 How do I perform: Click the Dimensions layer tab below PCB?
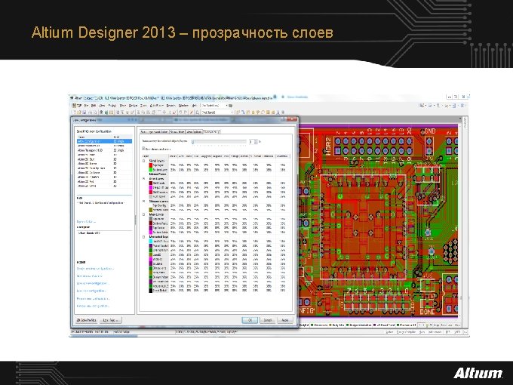coord(319,325)
